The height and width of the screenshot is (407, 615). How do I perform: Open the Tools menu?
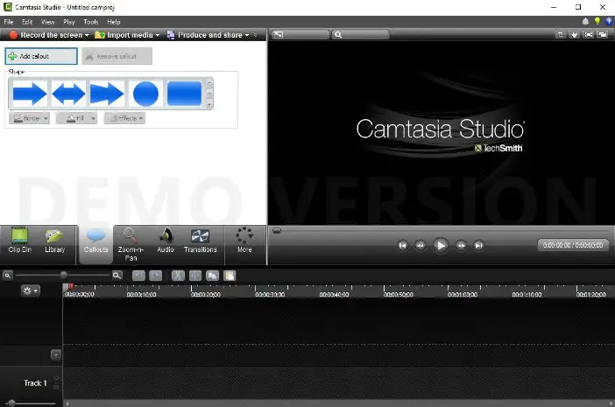(90, 22)
